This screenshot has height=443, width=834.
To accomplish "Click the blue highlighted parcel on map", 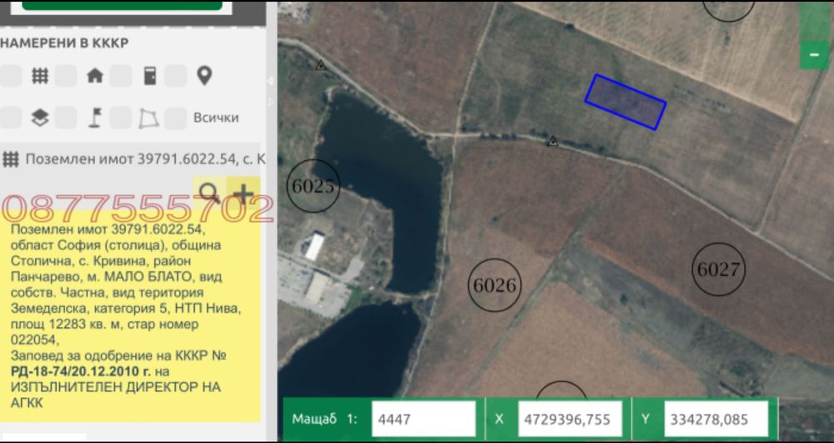I will [625, 102].
